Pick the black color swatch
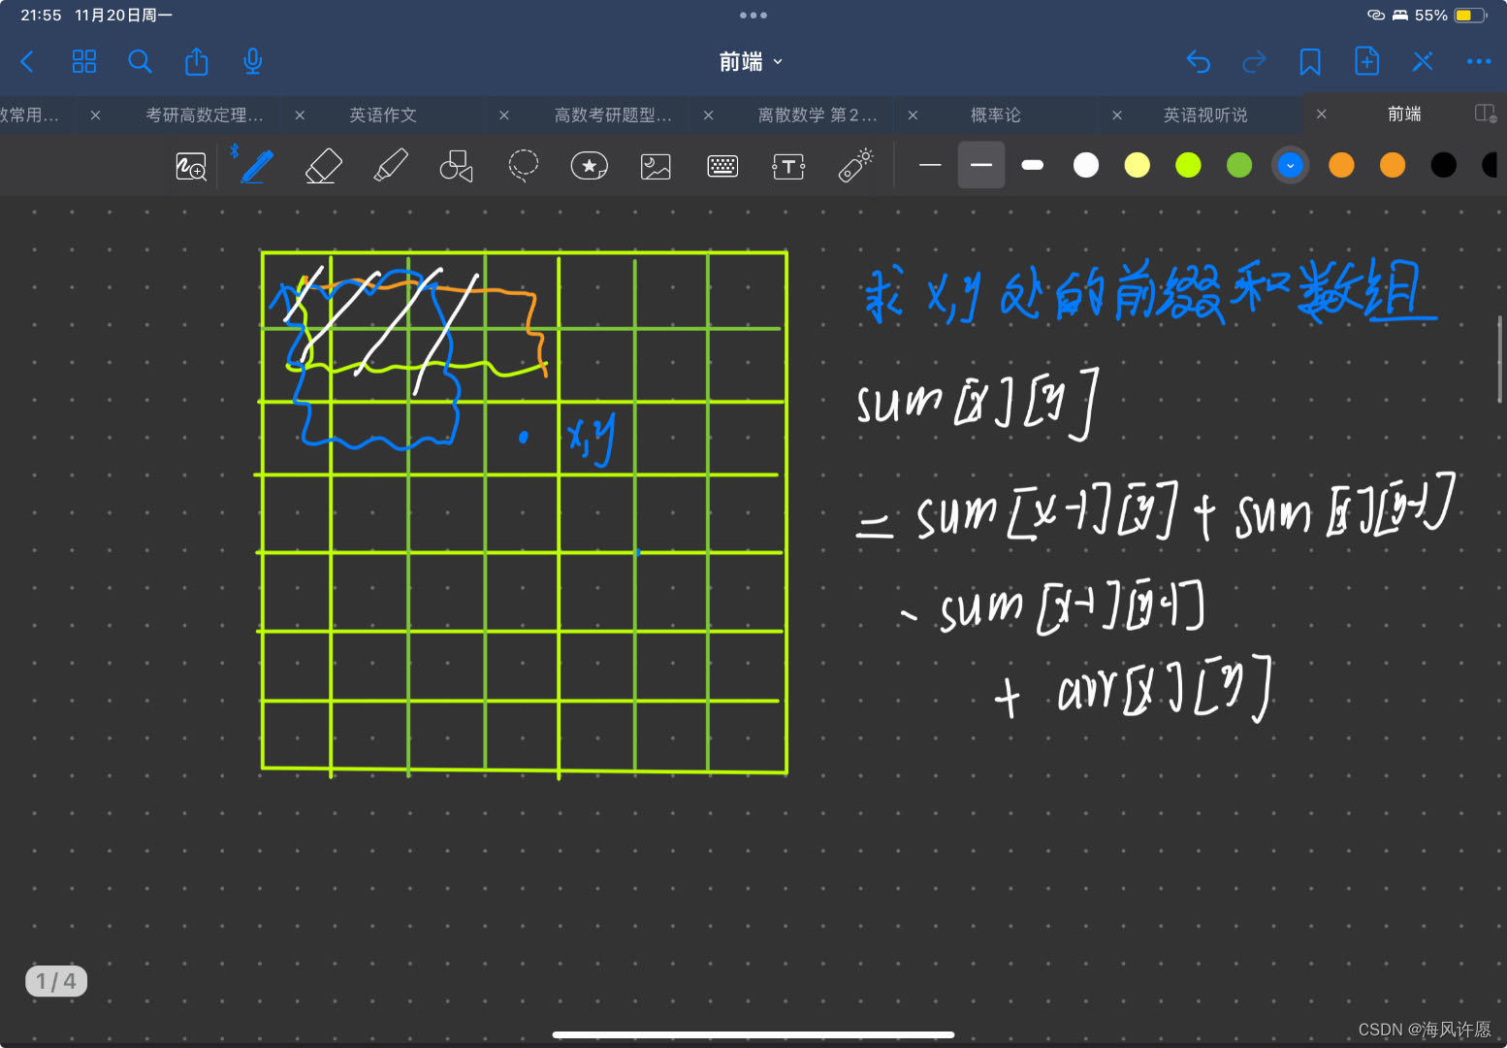This screenshot has width=1507, height=1048. point(1444,166)
